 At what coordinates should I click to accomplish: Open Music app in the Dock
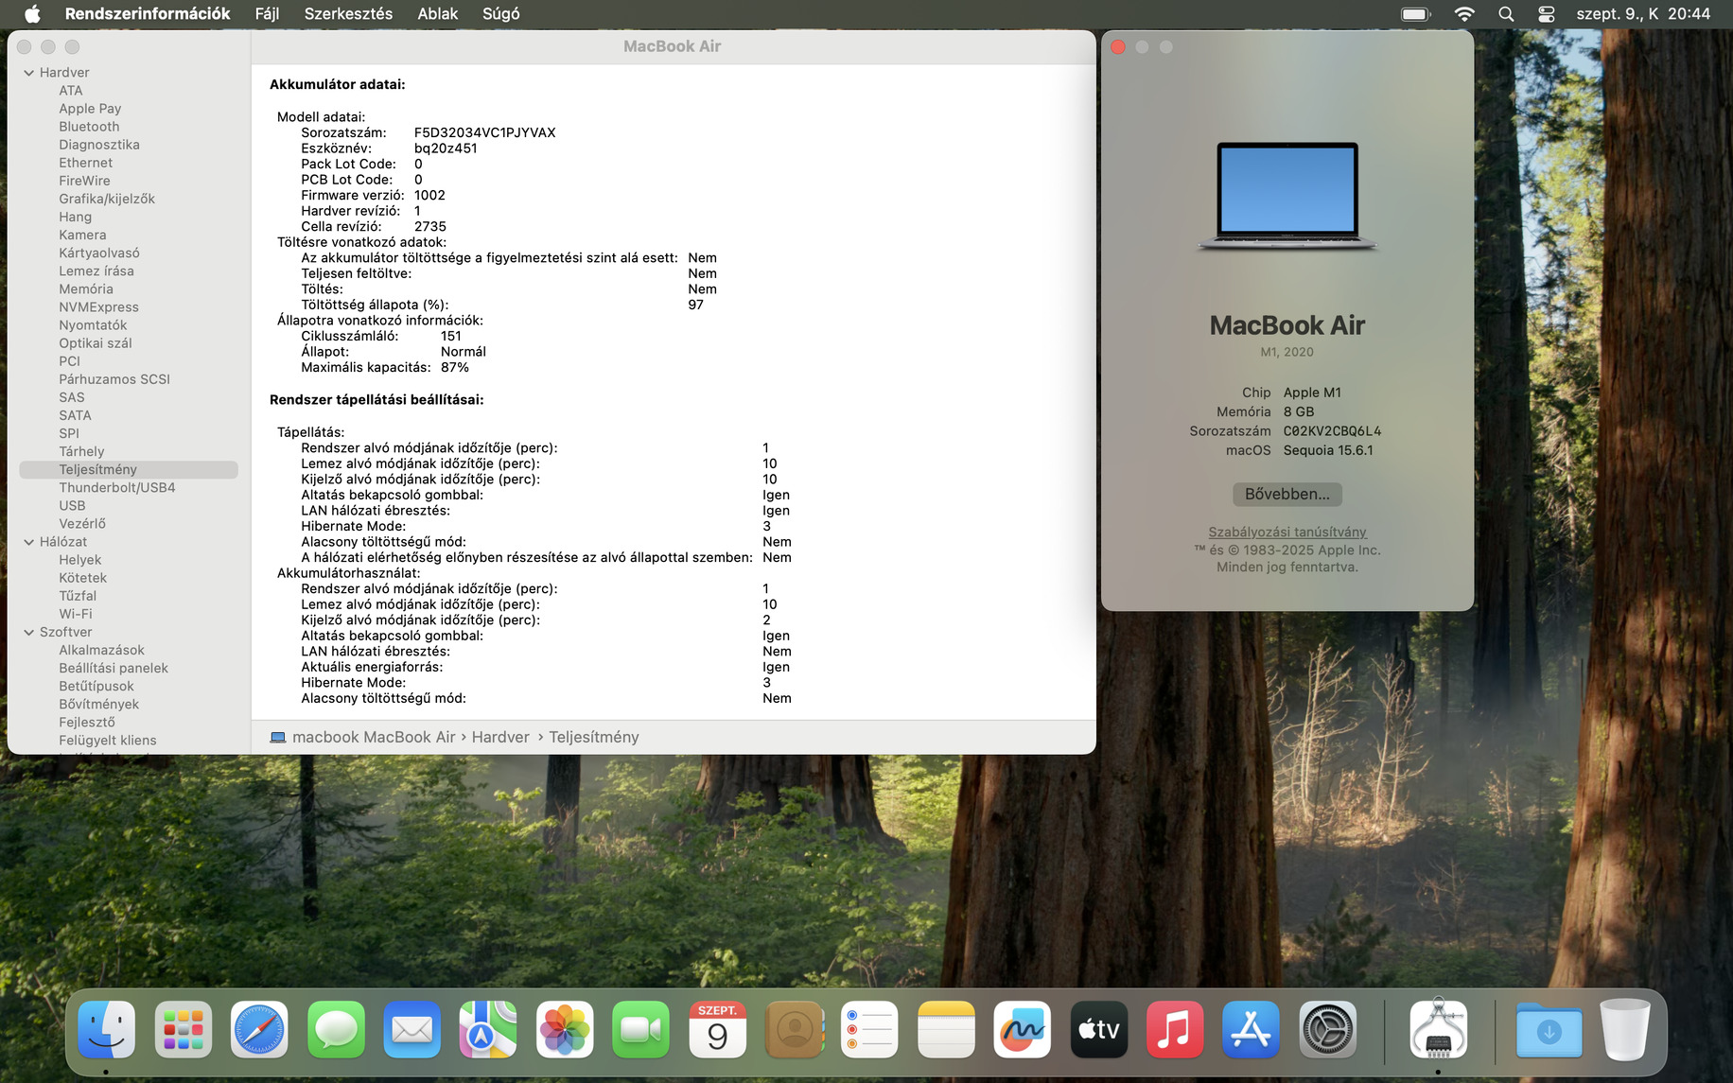click(x=1175, y=1029)
